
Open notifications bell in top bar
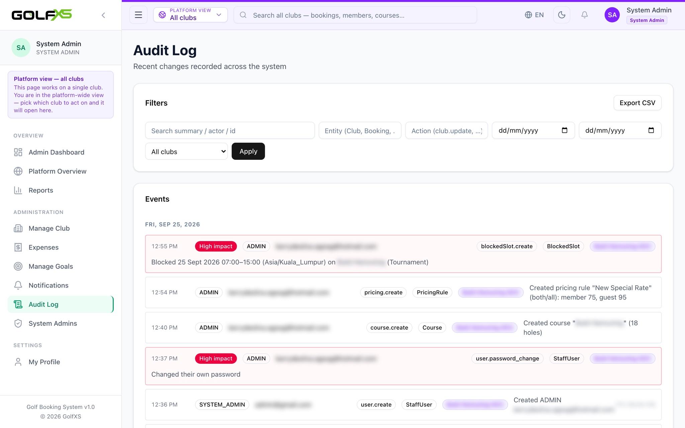pyautogui.click(x=584, y=15)
